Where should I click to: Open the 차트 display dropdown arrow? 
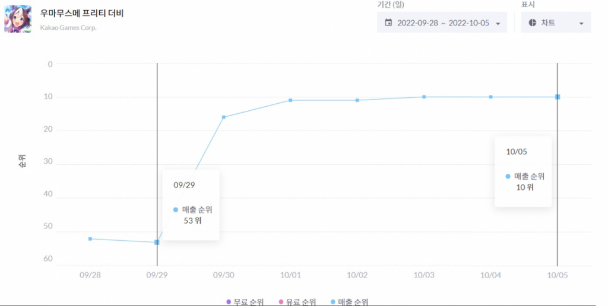click(x=581, y=23)
